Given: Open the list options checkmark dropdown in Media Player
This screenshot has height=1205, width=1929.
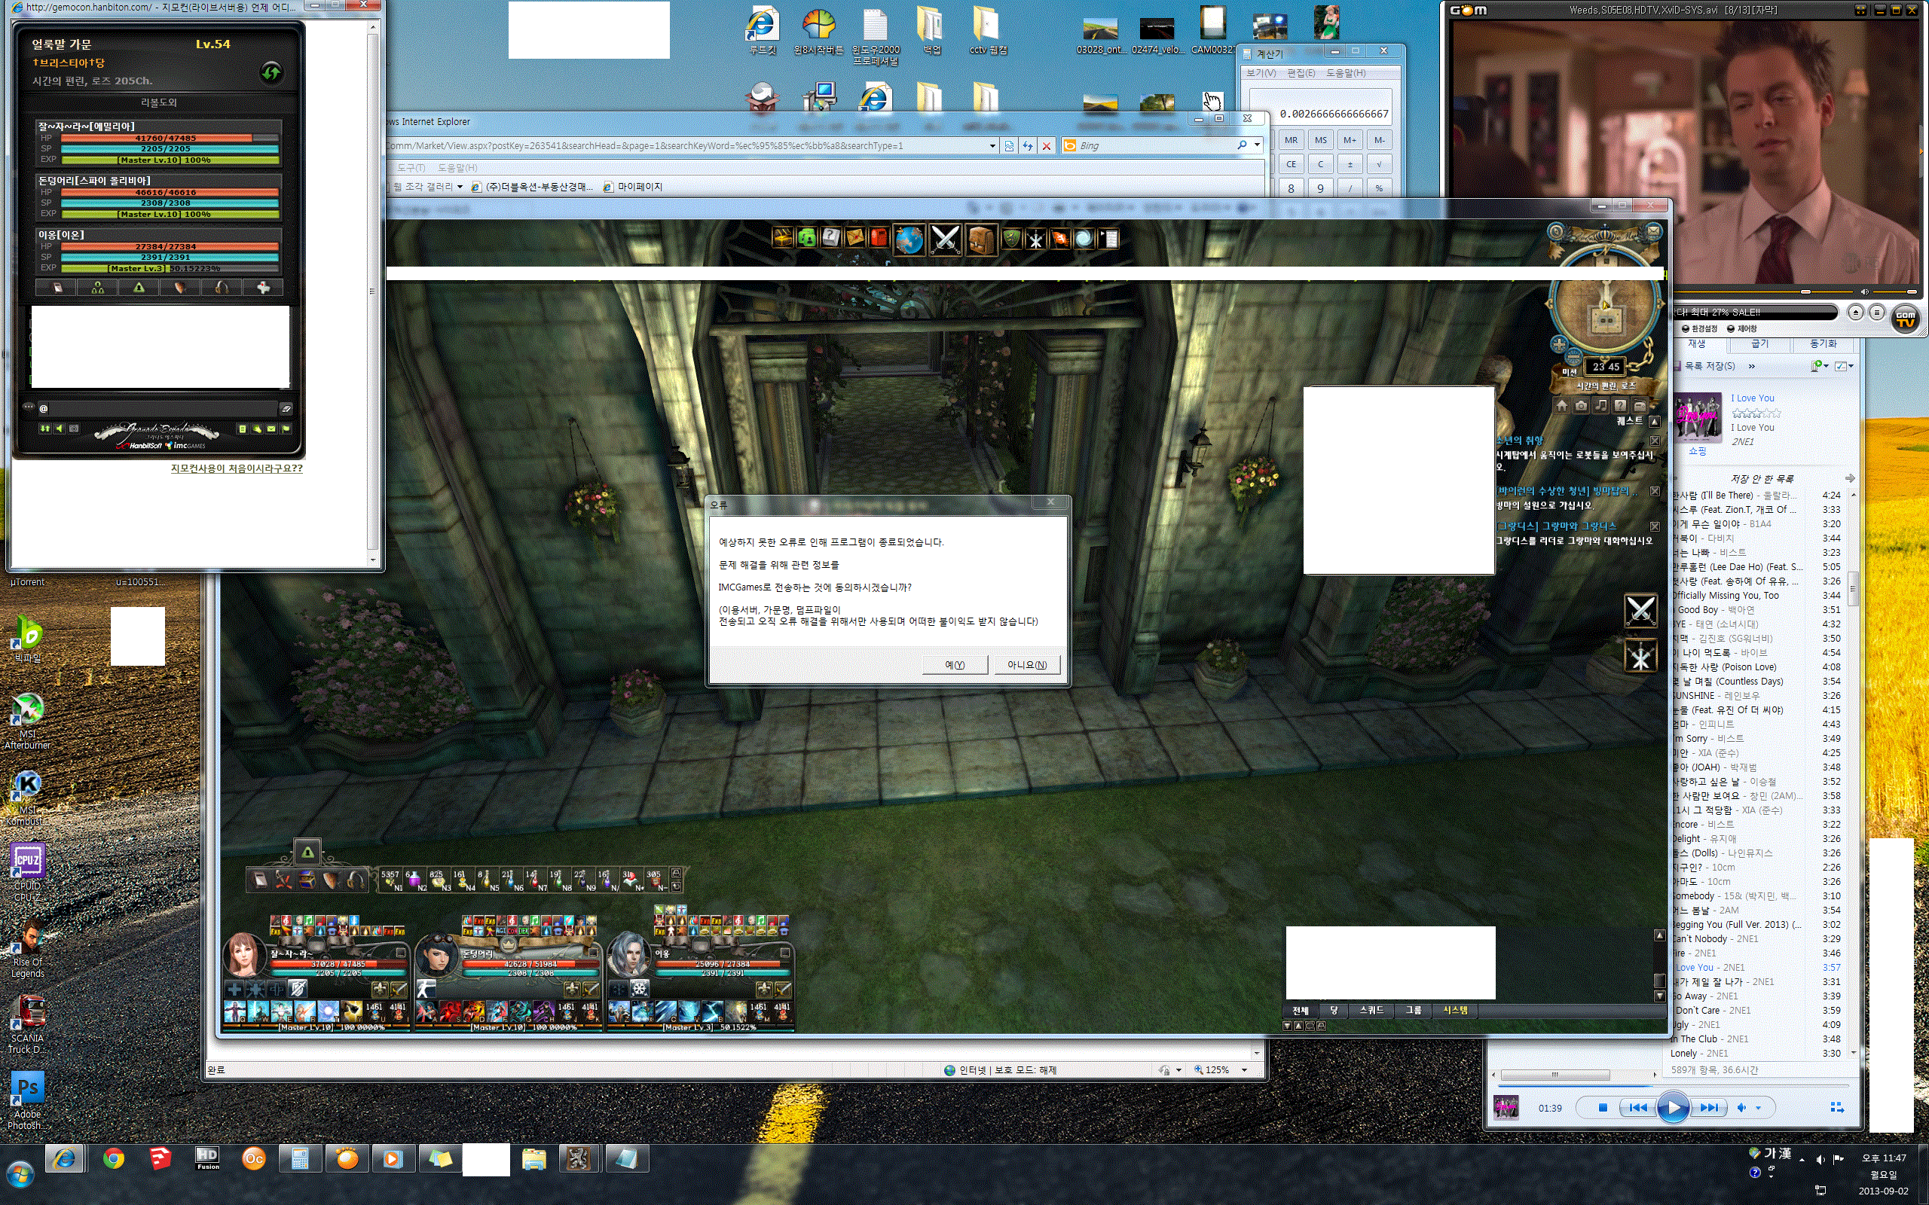Looking at the screenshot, I should [1845, 366].
